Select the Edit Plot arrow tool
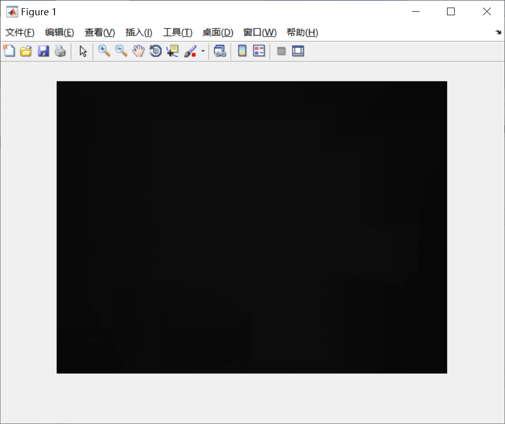This screenshot has width=505, height=424. click(x=83, y=51)
